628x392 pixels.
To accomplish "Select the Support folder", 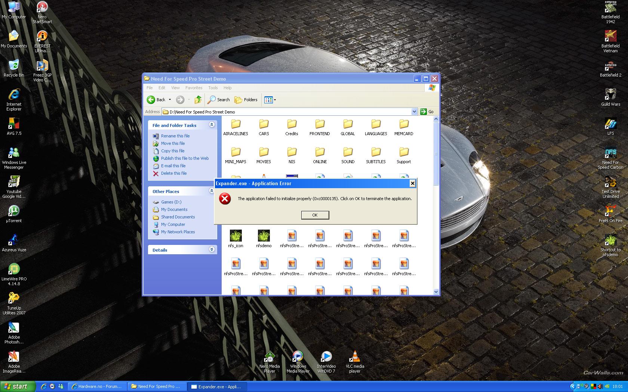I will [404, 155].
